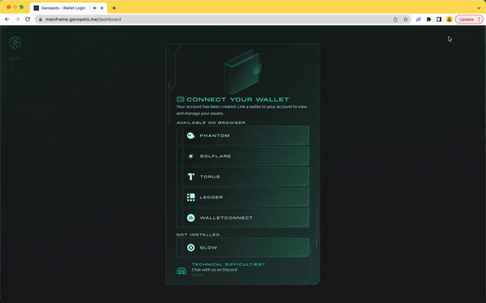Viewport: 486px width, 303px height.
Task: Click the Genopets logo in sidebar
Action: coord(15,42)
